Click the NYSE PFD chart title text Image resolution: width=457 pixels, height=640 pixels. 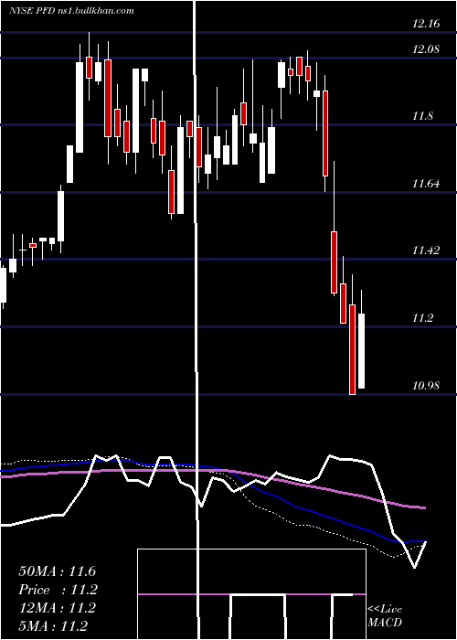[71, 10]
